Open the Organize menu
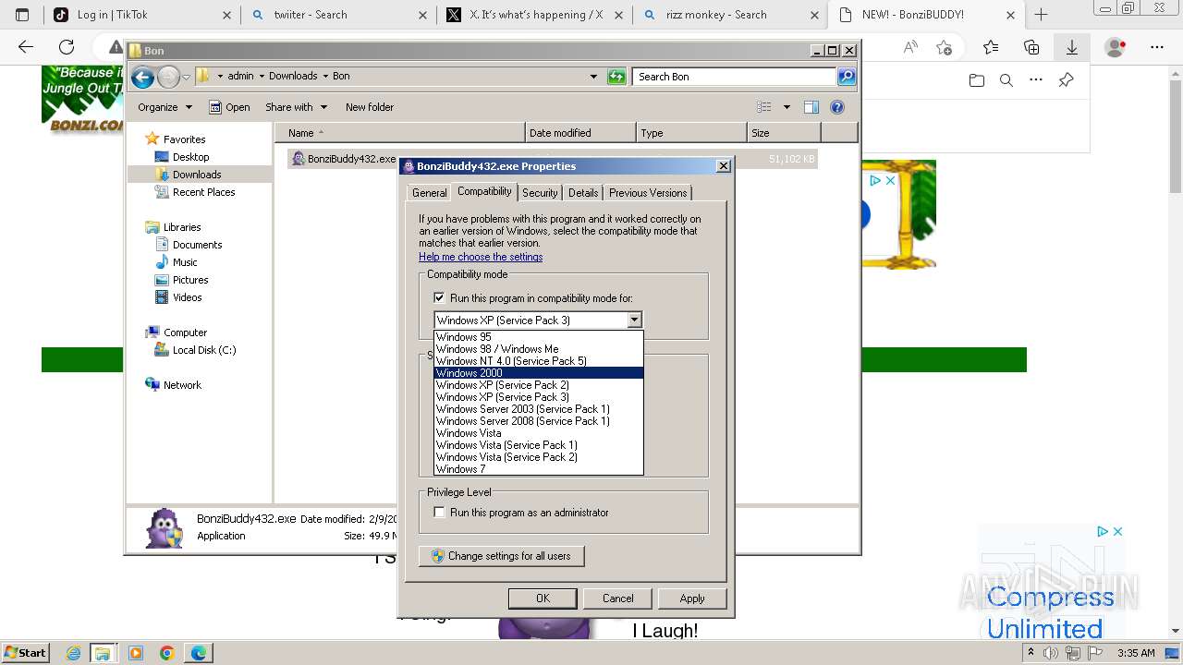Viewport: 1183px width, 665px height. click(x=165, y=107)
